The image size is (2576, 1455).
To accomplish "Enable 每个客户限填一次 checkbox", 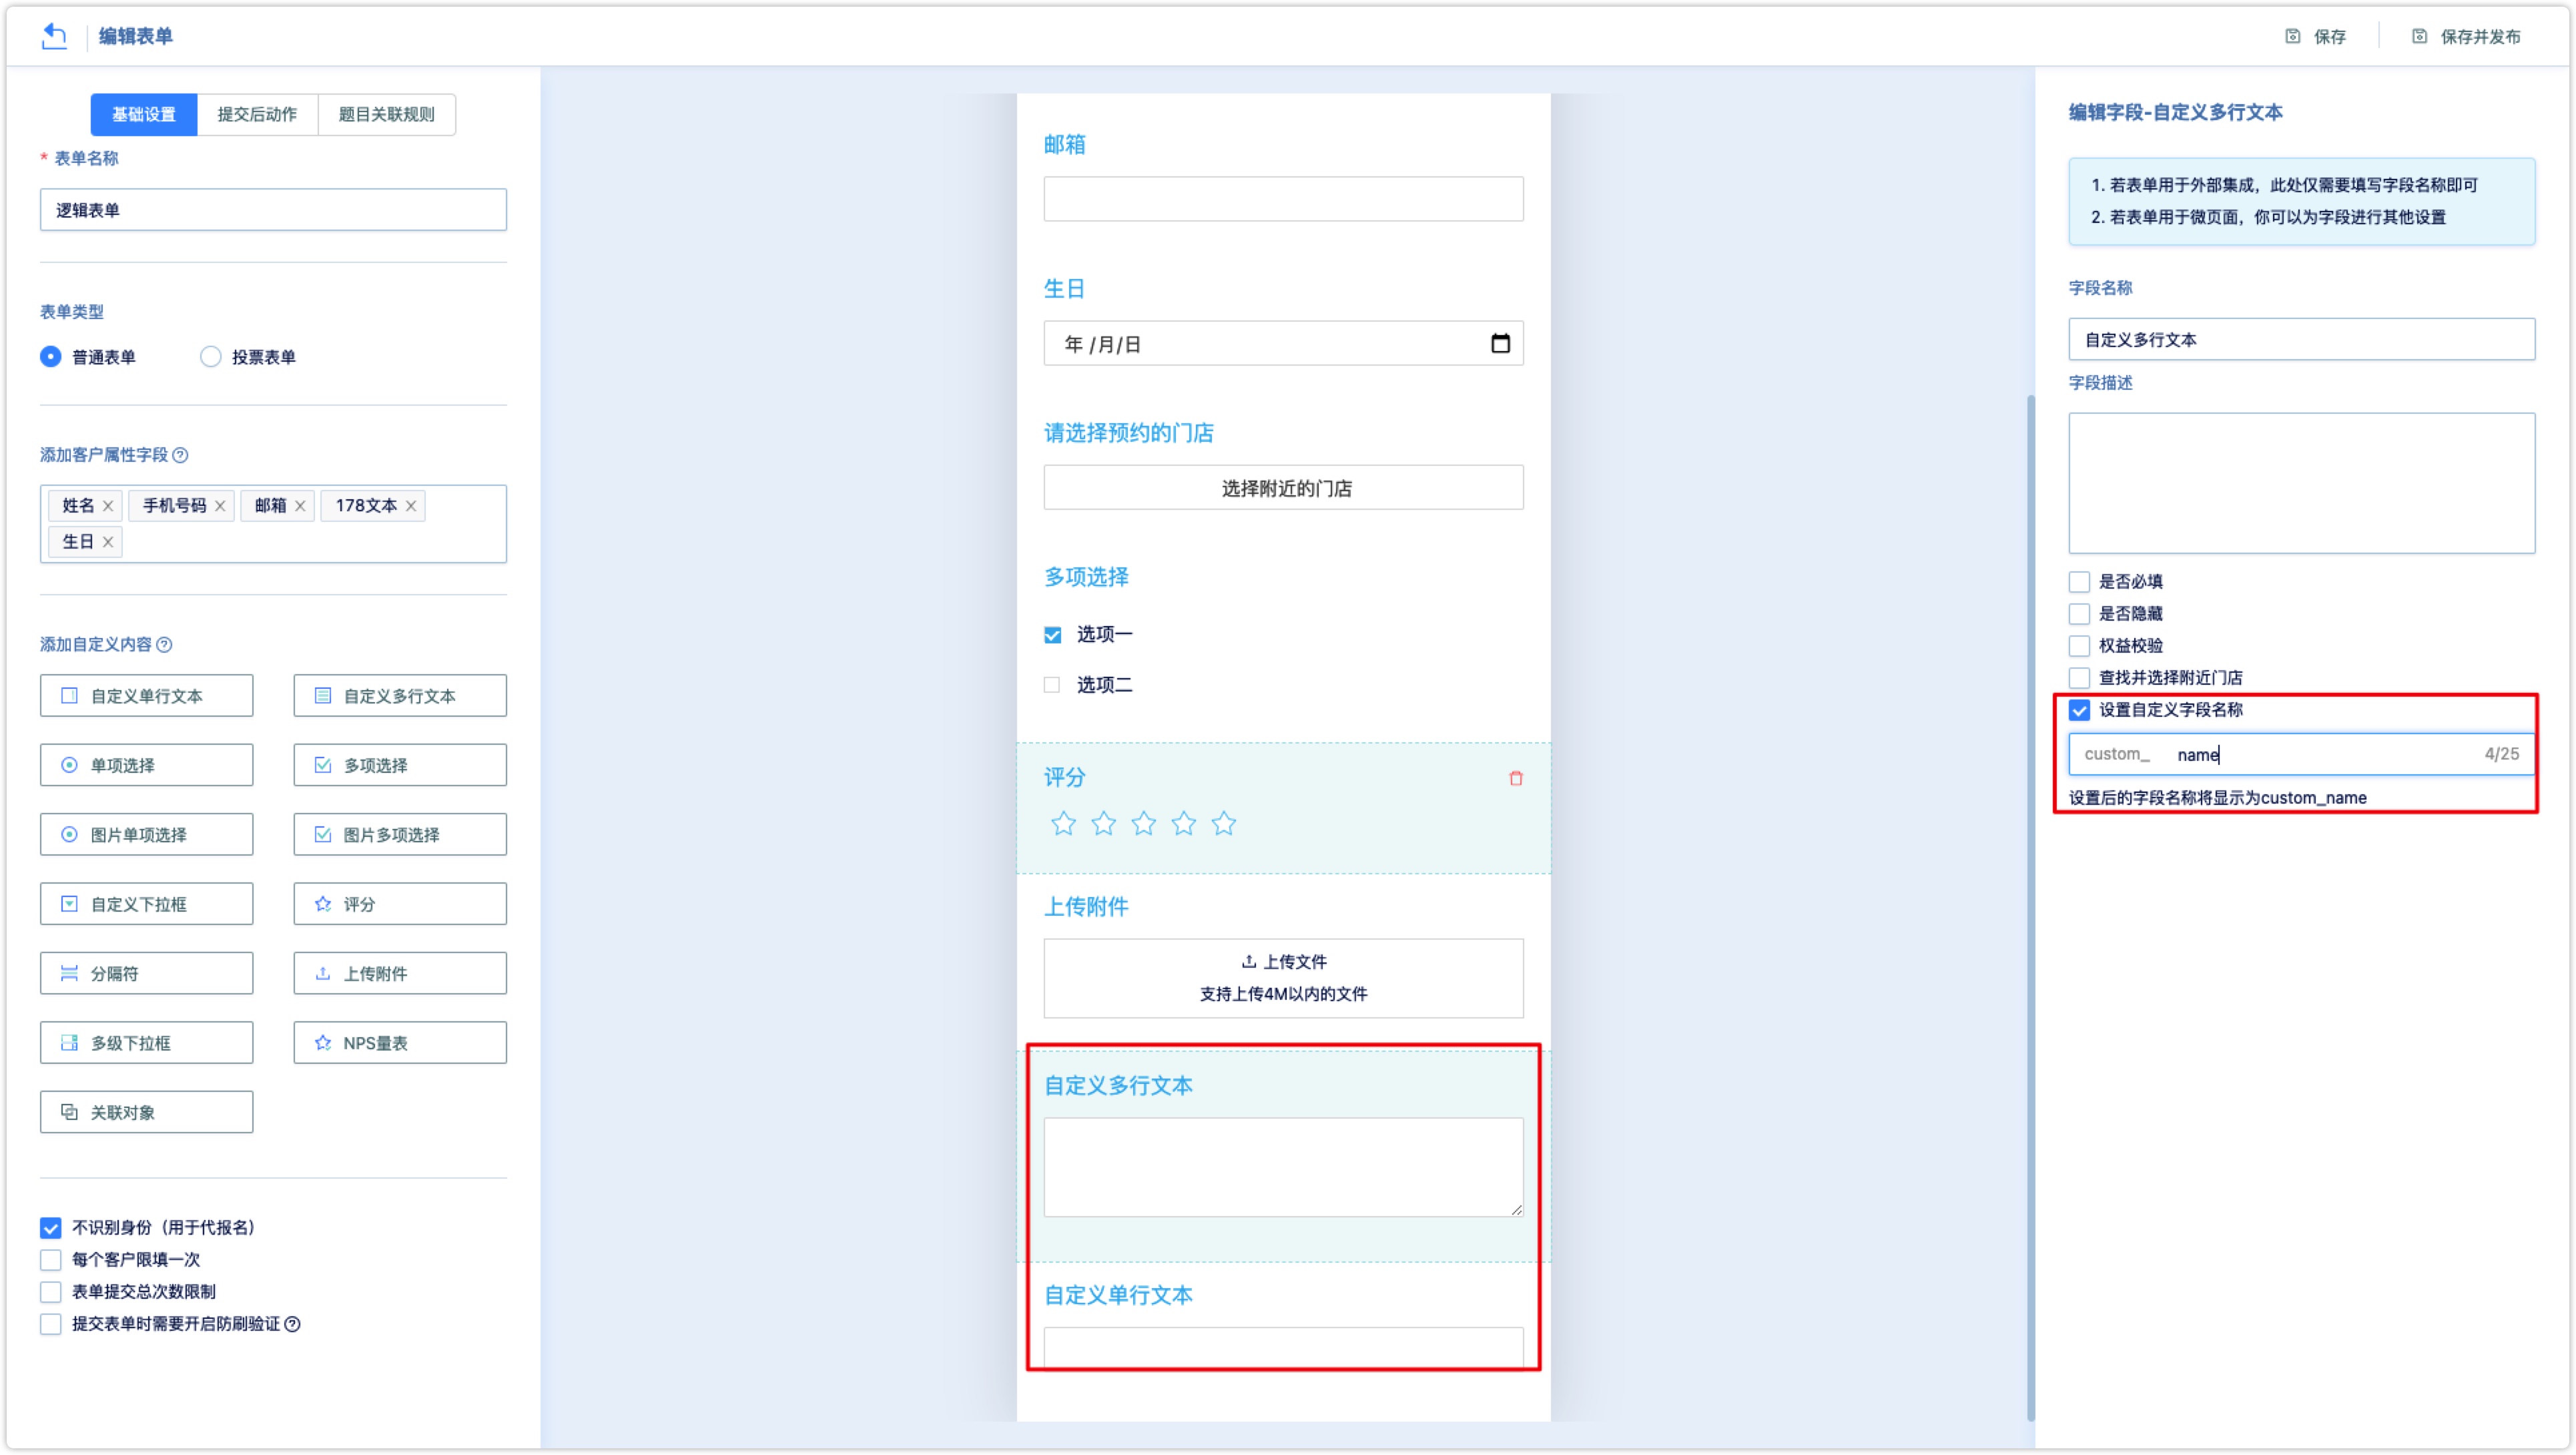I will [x=51, y=1260].
